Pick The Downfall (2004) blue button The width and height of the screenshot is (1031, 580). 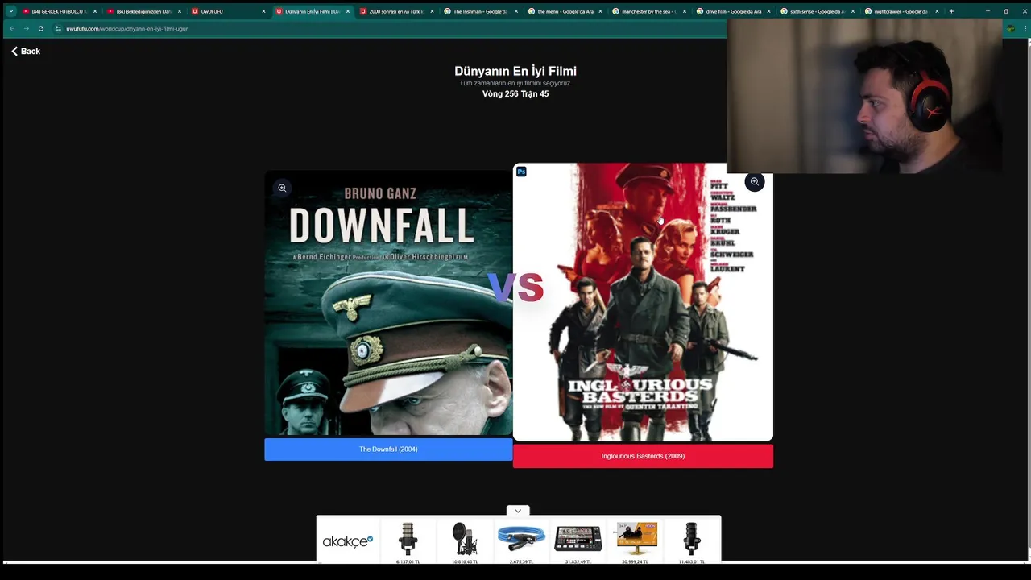[388, 449]
